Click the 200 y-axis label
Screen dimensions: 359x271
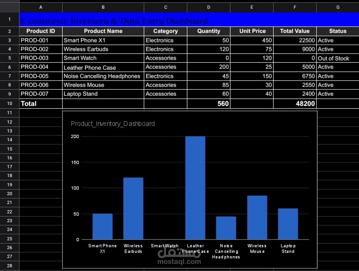click(x=75, y=137)
